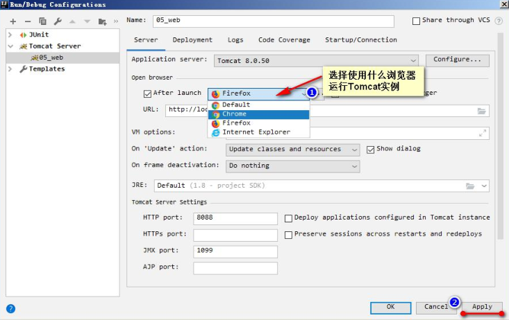Remove configuration with minus icon
Image resolution: width=509 pixels, height=320 pixels.
28,21
